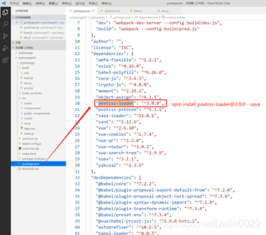
Task: Close the package.json editor tab with its X
Action: [x=93, y=10]
